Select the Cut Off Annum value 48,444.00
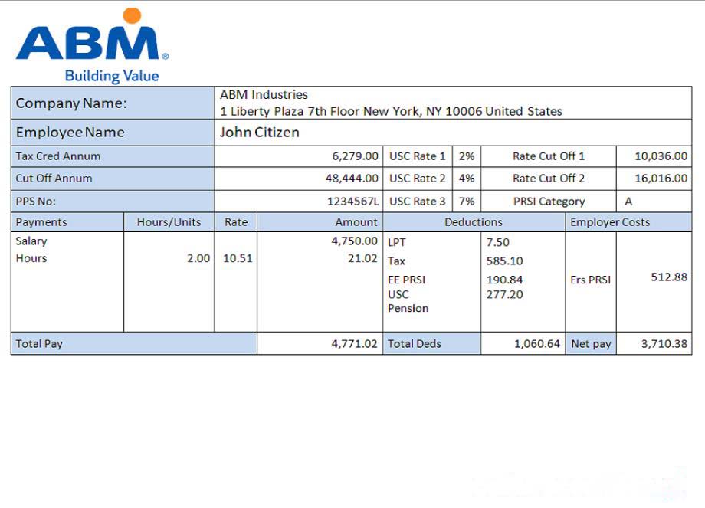Image resolution: width=705 pixels, height=508 pixels. click(352, 178)
